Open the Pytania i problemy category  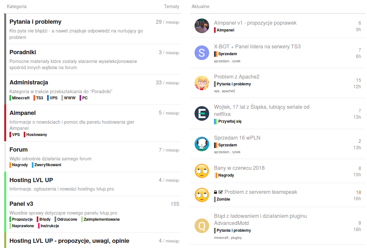tap(35, 22)
